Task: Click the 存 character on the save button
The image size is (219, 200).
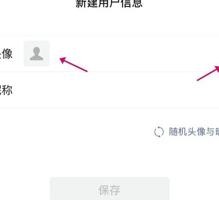Action: coord(115,190)
